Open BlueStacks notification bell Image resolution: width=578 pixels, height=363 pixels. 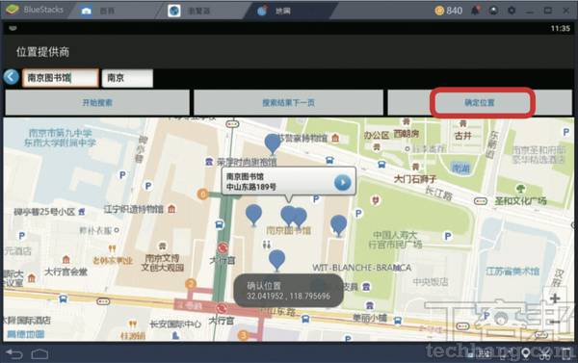pos(475,11)
